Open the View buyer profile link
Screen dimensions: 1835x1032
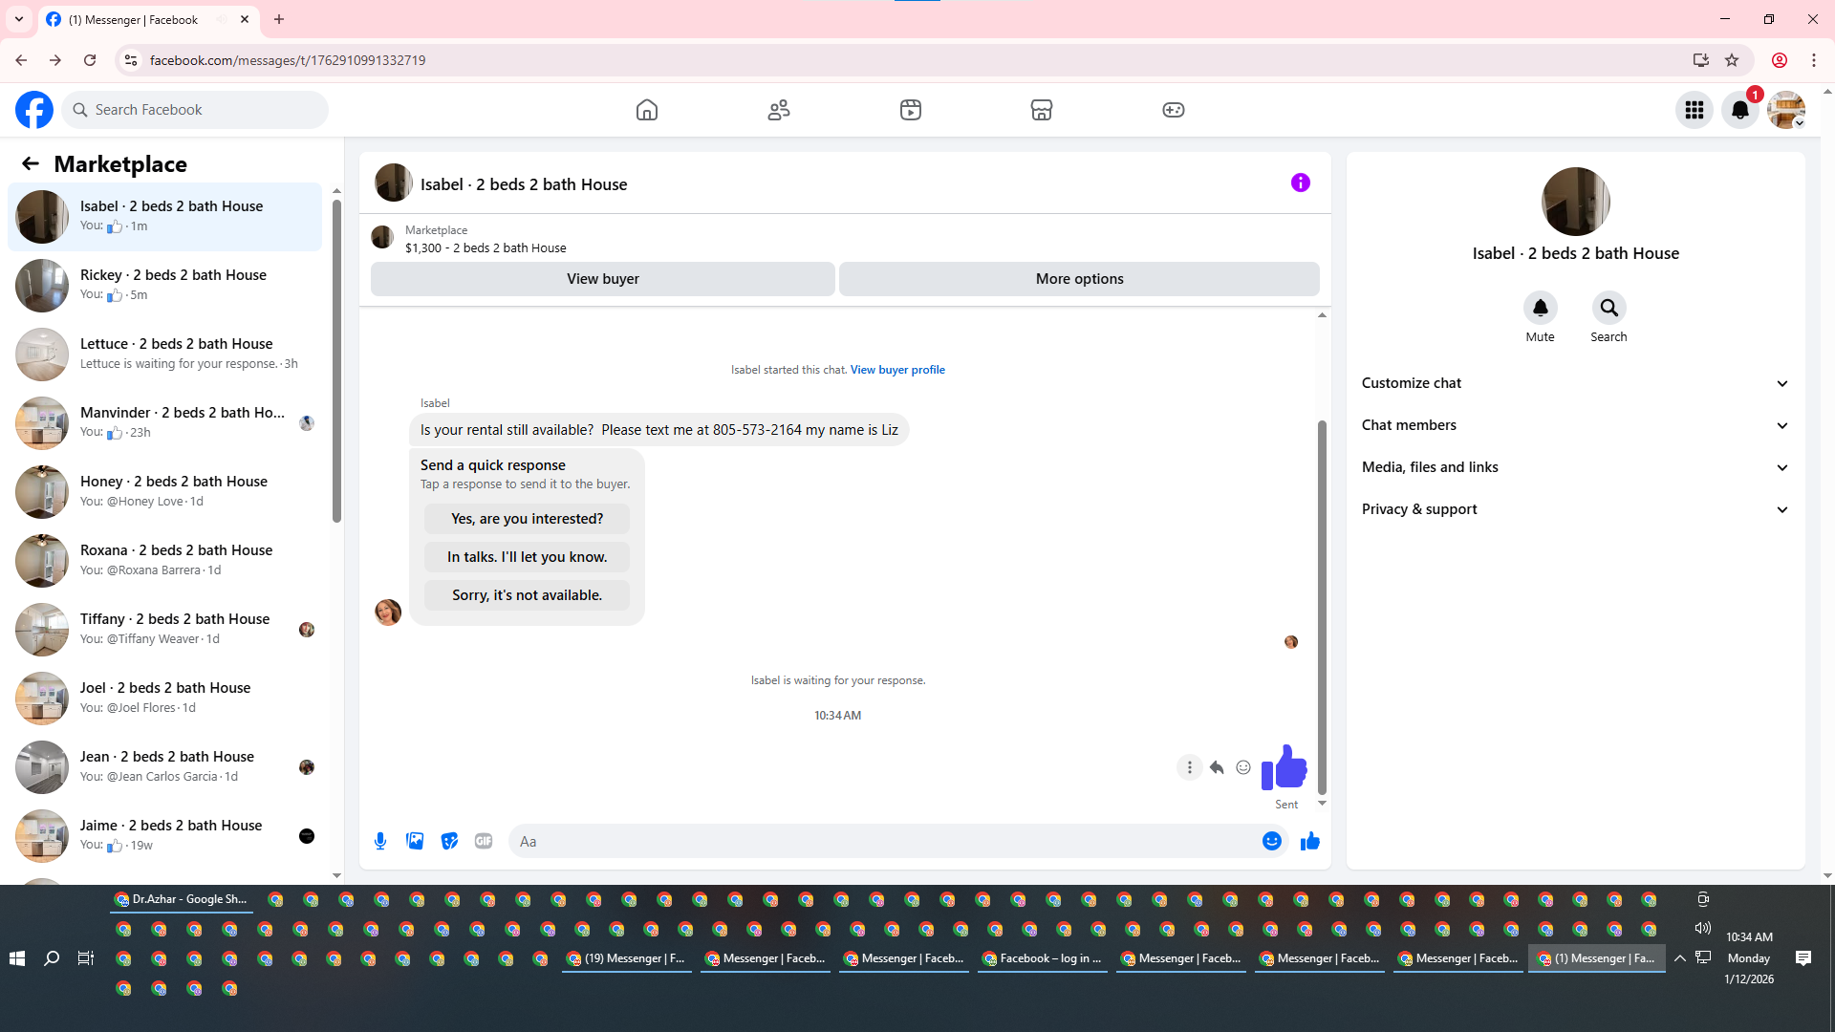tap(896, 370)
